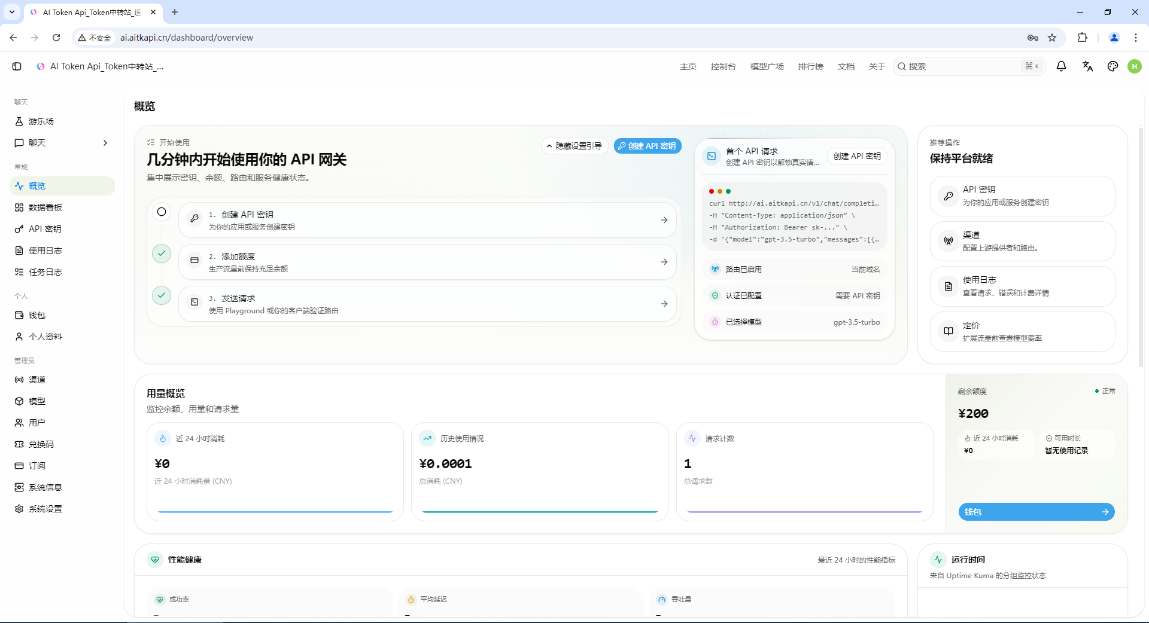Image resolution: width=1149 pixels, height=623 pixels.
Task: Open the recommended 定价 card
Action: click(x=1023, y=332)
